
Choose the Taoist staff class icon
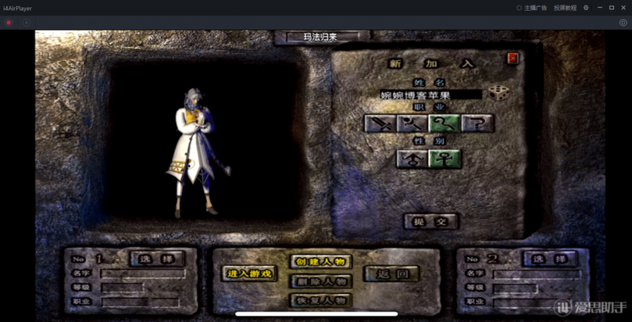[x=445, y=123]
